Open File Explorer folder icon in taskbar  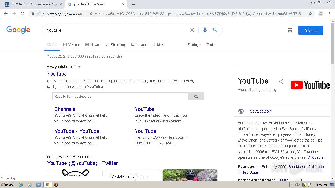click(30, 185)
